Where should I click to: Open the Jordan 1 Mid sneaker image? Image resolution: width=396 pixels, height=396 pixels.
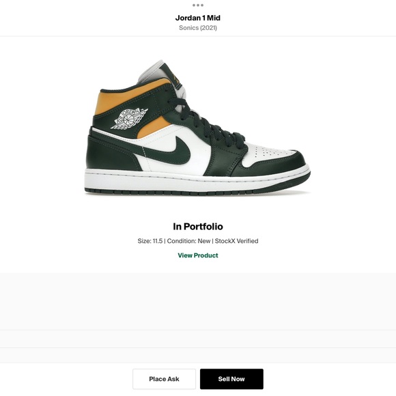pyautogui.click(x=197, y=128)
